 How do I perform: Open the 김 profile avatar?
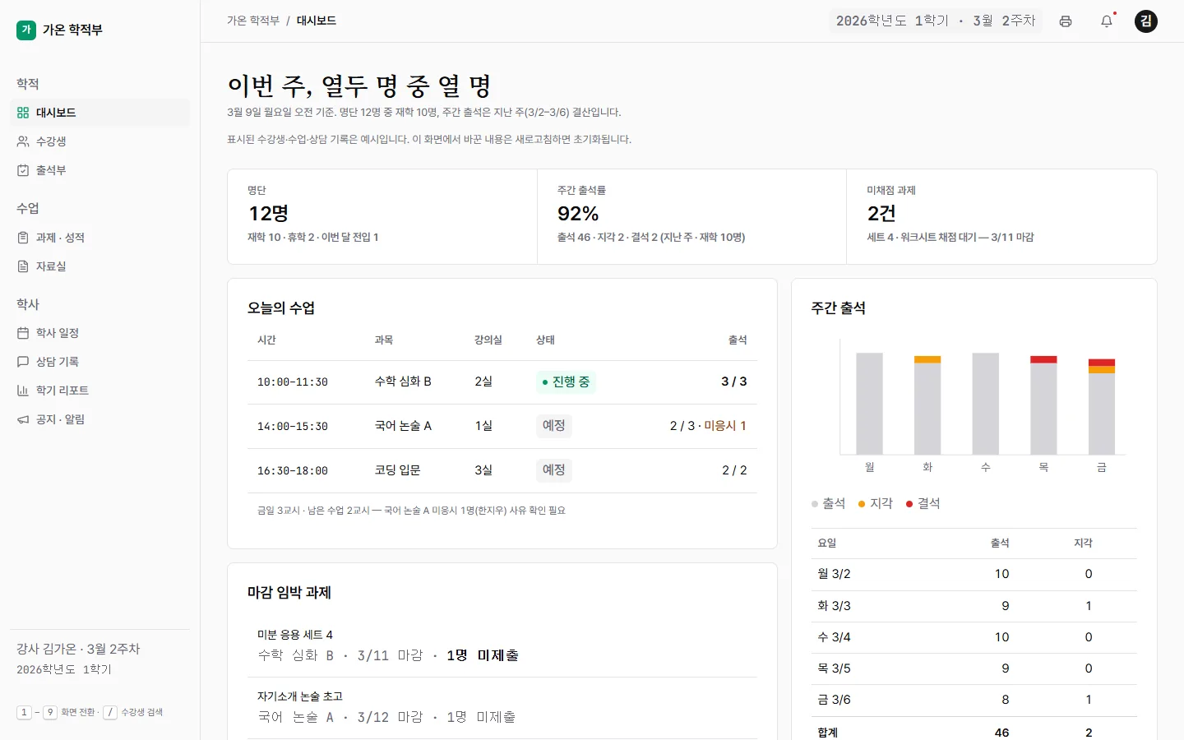[x=1146, y=21]
